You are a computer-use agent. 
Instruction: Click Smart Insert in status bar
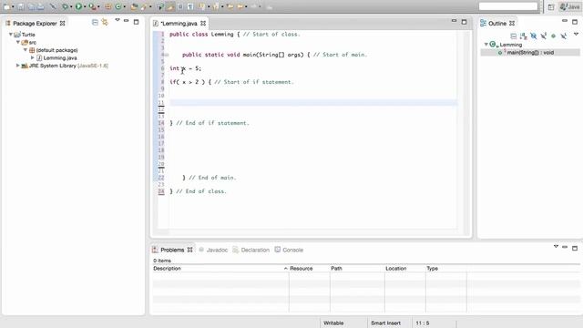(385, 323)
